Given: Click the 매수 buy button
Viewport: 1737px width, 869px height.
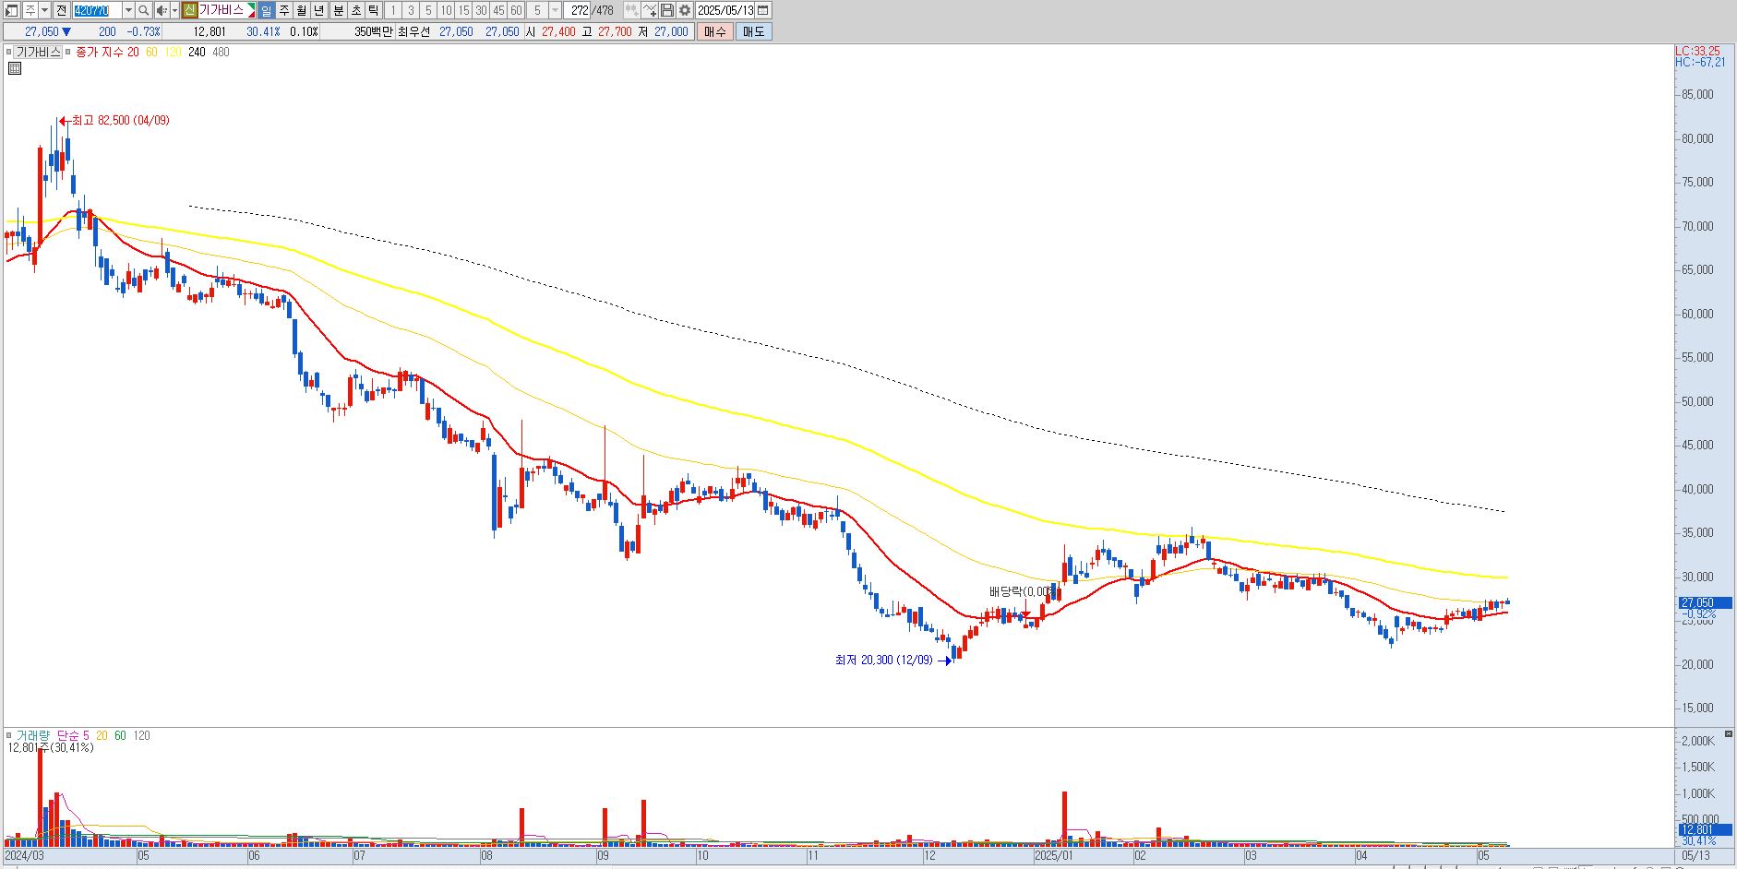Looking at the screenshot, I should click(715, 31).
